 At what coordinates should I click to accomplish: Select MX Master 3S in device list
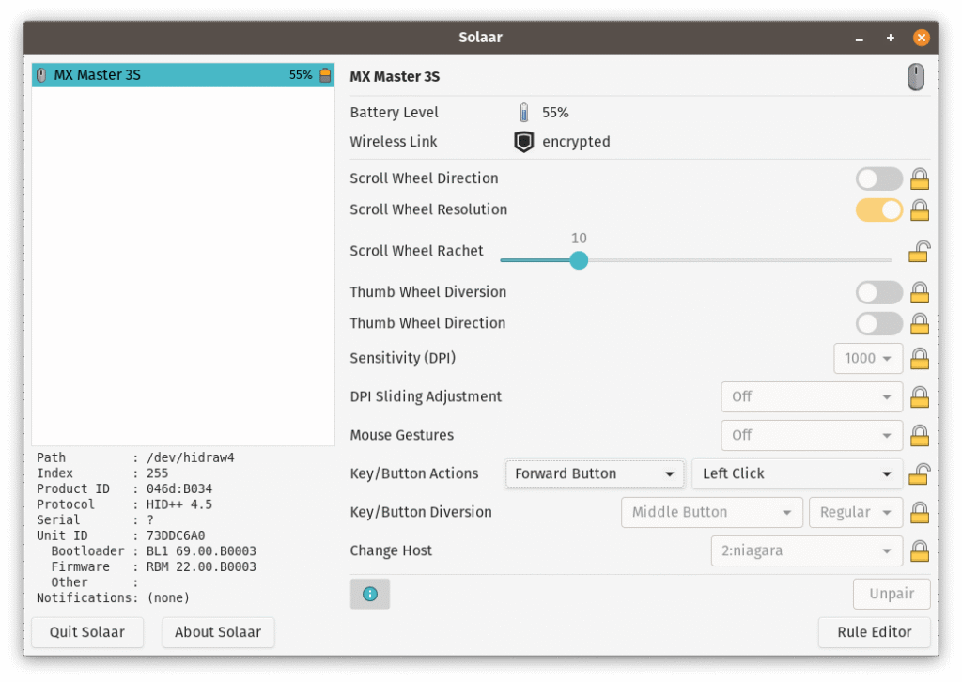tap(182, 75)
